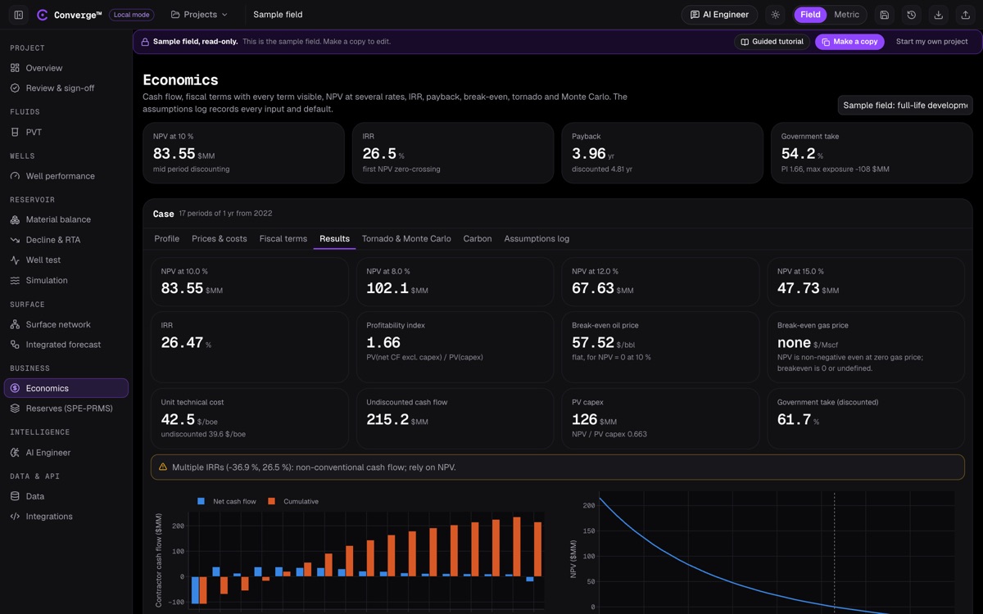This screenshot has width=983, height=614.
Task: Open the Tornado & Monte Carlo tab
Action: (406, 239)
